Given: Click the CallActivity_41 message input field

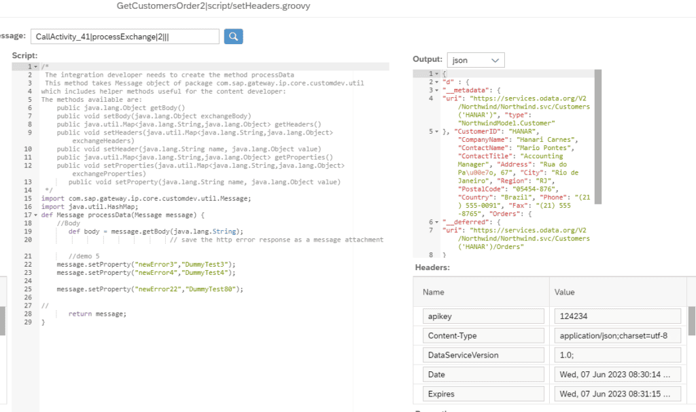Looking at the screenshot, I should tap(125, 37).
